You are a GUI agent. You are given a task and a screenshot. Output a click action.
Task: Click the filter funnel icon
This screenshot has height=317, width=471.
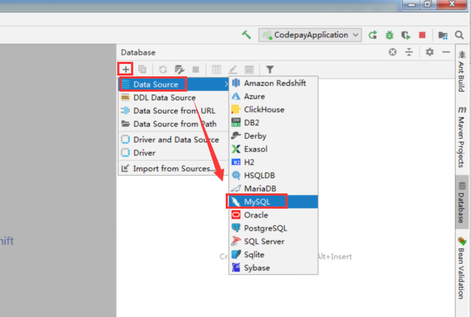(270, 70)
